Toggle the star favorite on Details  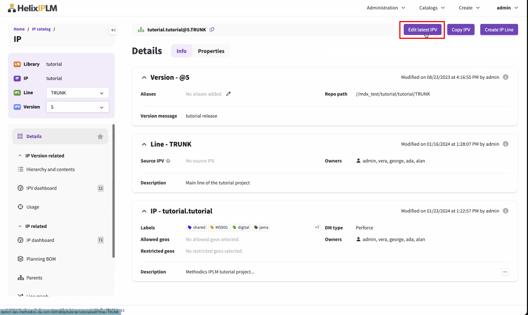pyautogui.click(x=100, y=136)
